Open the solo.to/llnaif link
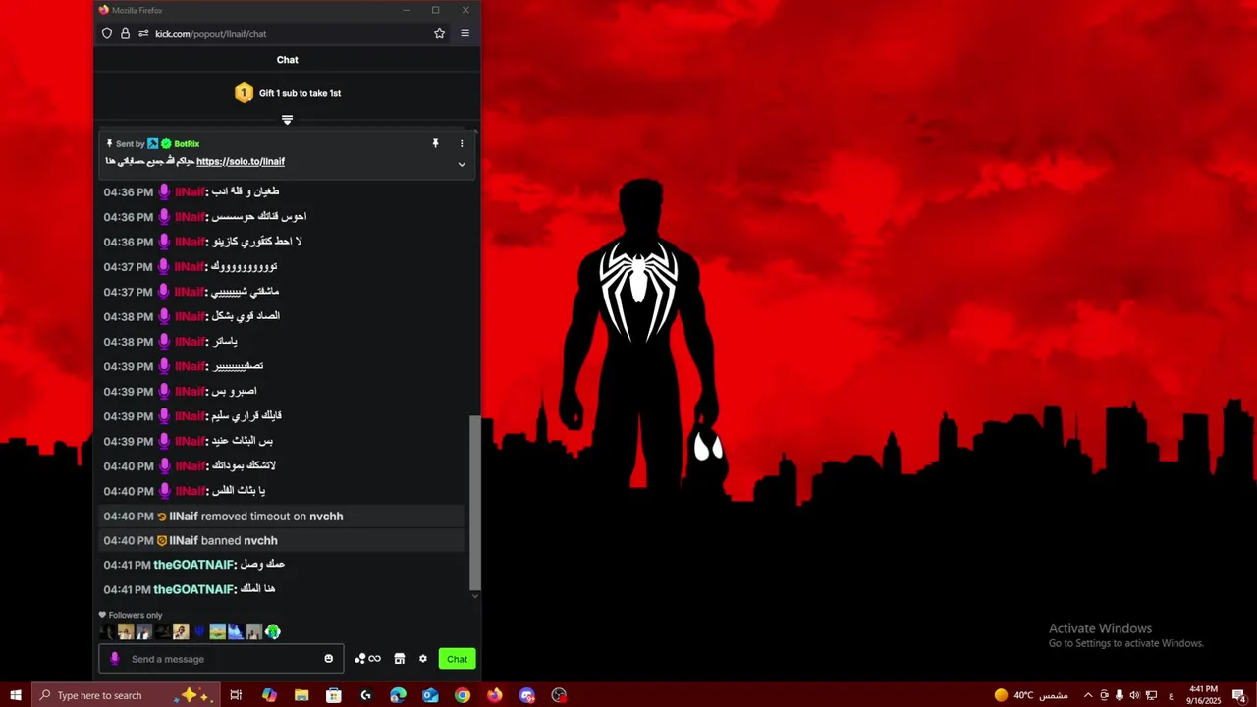The image size is (1257, 707). pos(241,161)
